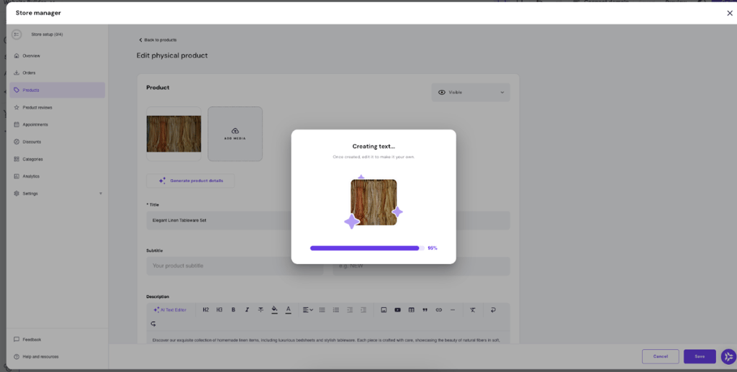Screen dimensions: 737x372
Task: Click the Save button
Action: pyautogui.click(x=700, y=356)
